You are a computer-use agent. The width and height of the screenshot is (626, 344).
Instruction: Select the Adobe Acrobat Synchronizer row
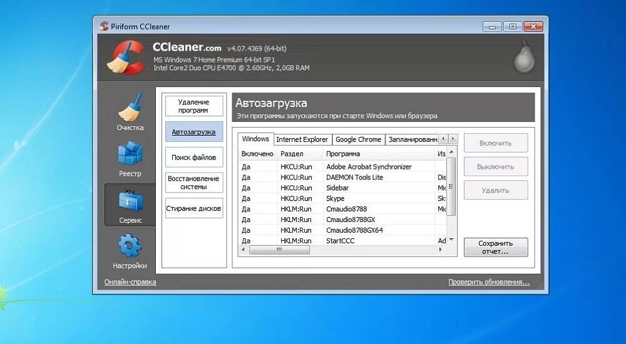click(342, 167)
